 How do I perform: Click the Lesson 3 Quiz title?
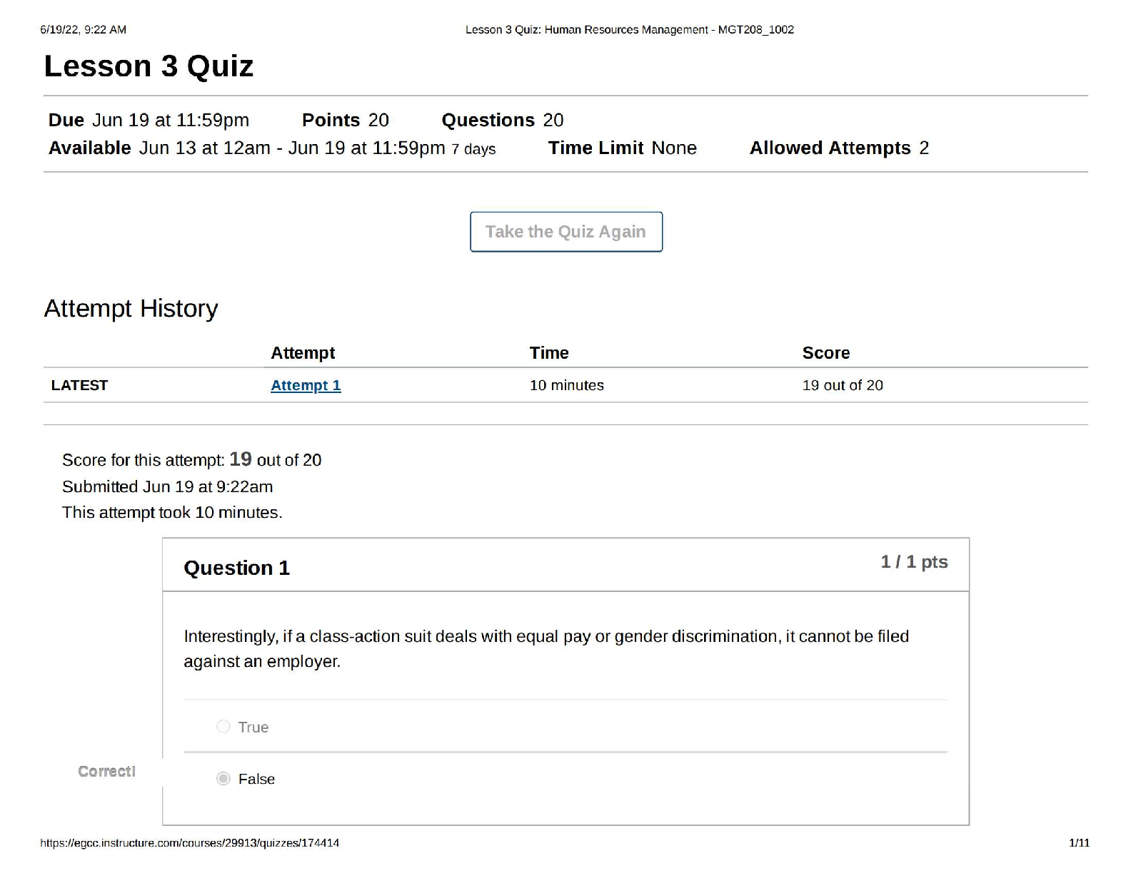[149, 66]
